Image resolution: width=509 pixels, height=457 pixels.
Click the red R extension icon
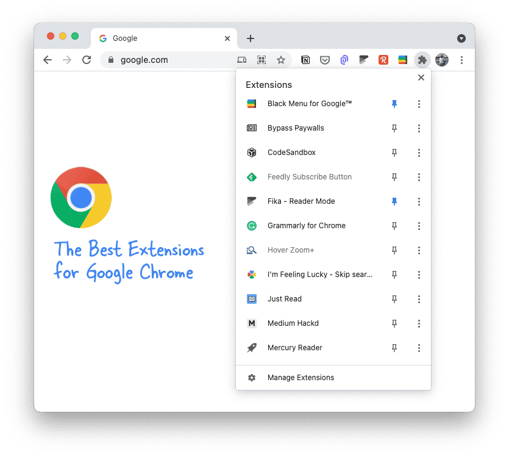[x=383, y=60]
